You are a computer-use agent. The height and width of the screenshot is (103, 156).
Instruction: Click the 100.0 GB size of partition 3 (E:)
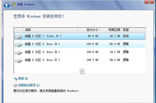point(92,52)
